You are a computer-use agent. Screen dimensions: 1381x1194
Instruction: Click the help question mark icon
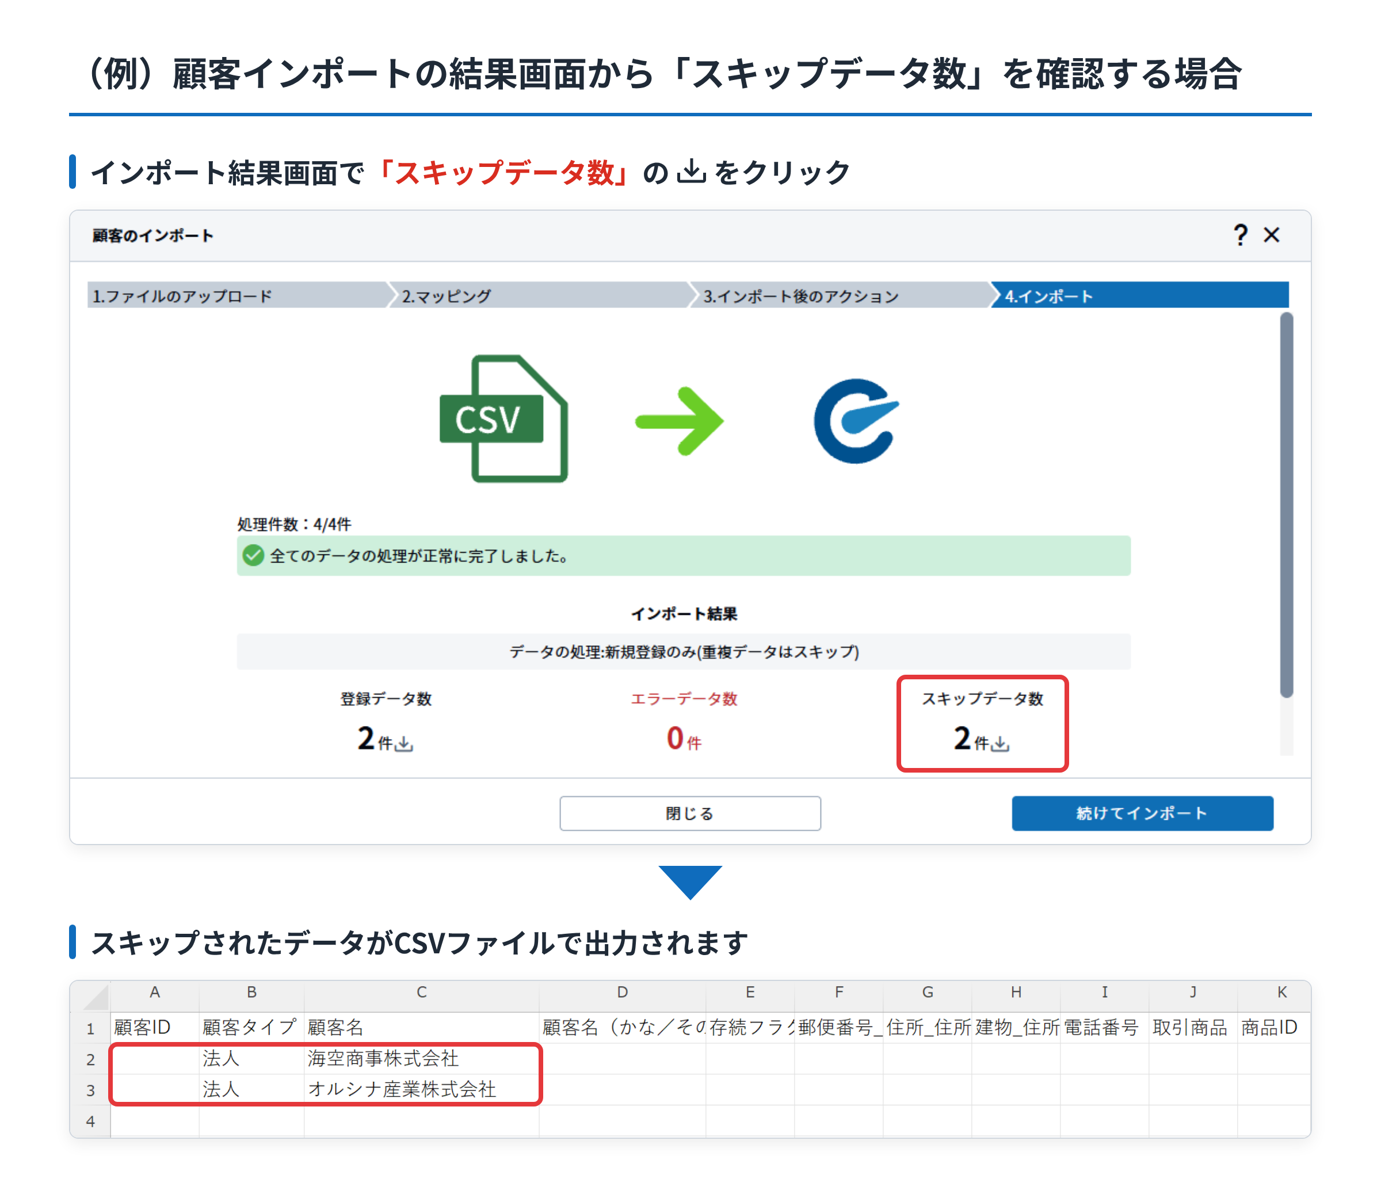tap(1239, 235)
